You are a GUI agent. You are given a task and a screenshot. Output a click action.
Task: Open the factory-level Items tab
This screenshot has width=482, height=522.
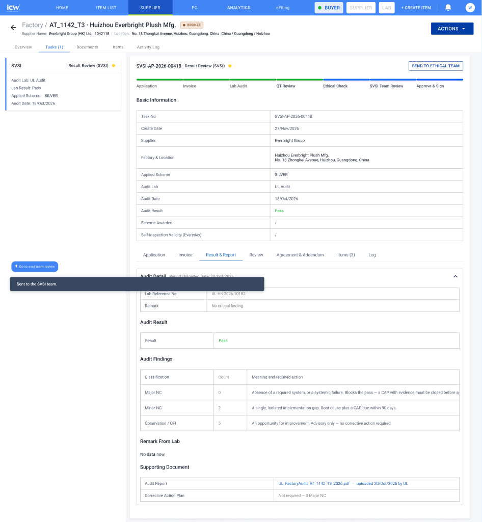coord(118,47)
